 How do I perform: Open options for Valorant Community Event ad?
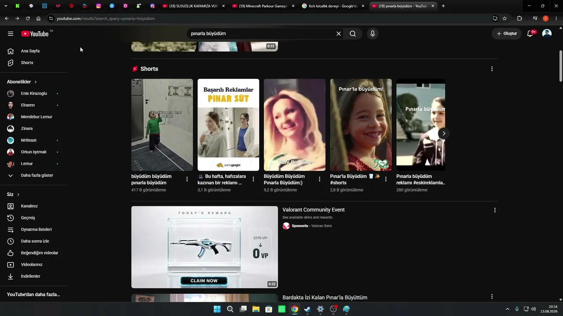pyautogui.click(x=495, y=210)
